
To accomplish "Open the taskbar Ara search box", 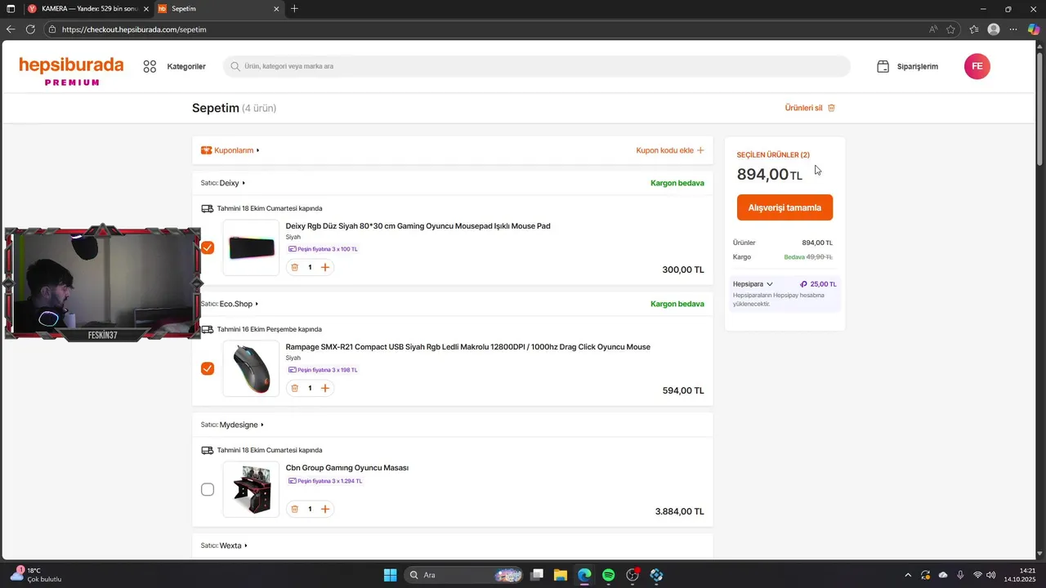I will click(464, 575).
